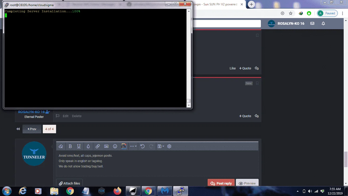Toggle the reply Preview button
This screenshot has width=348, height=196.
click(247, 183)
